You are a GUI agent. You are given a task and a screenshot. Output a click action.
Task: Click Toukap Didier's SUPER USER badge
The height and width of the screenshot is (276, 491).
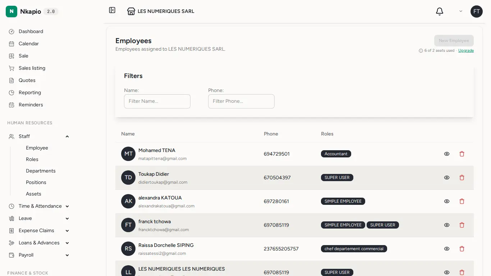[337, 178]
